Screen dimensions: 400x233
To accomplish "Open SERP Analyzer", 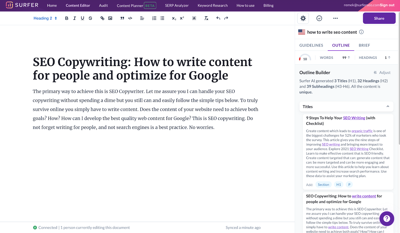I will click(177, 6).
